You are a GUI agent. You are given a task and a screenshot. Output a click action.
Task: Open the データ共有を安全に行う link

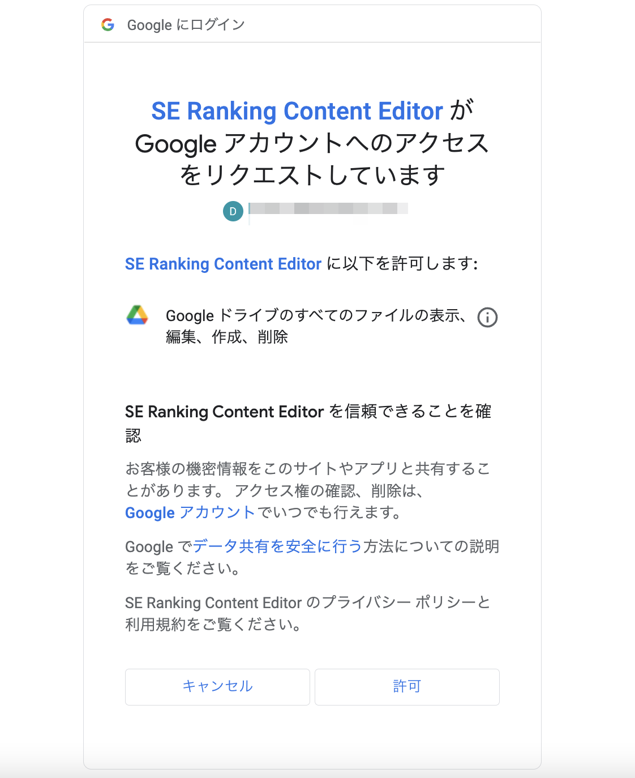pos(277,546)
